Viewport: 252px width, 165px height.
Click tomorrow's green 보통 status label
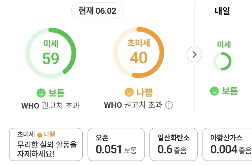(x=230, y=91)
